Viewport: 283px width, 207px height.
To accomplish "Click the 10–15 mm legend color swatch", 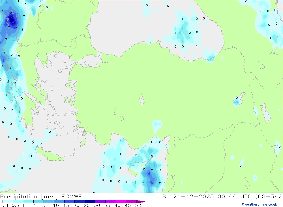I will coord(59,201).
